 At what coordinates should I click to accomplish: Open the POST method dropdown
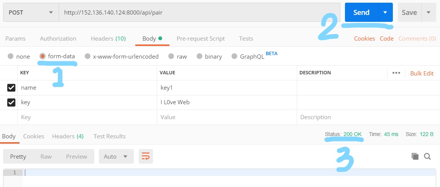point(31,12)
